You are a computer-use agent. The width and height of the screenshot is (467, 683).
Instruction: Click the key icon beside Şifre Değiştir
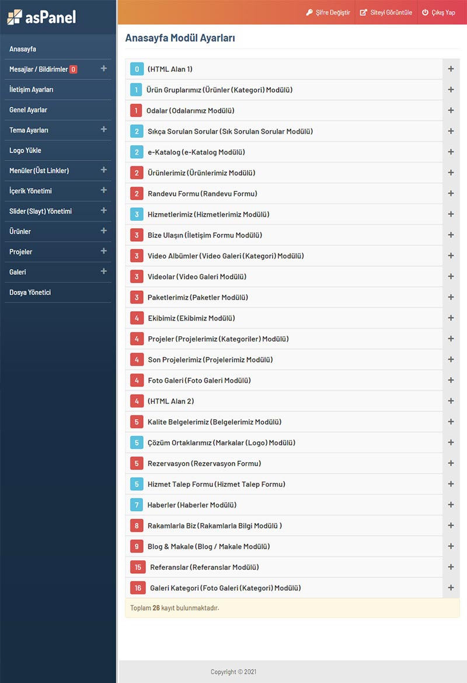point(309,12)
